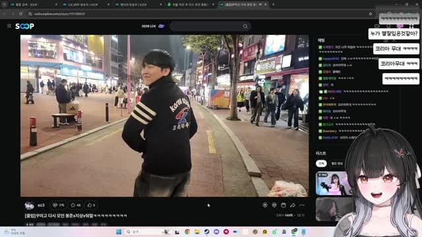Open the e23 uploader profile avatar
Screen dimensions: 422x237
click(29, 205)
